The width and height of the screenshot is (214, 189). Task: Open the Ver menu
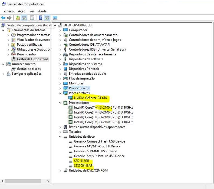[32, 11]
